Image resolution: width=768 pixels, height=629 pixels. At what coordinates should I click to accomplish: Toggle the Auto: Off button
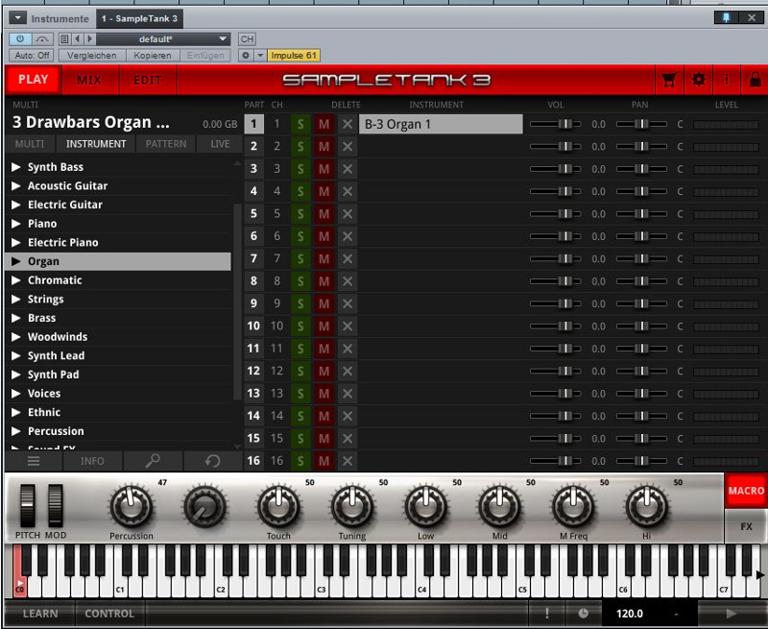click(32, 56)
